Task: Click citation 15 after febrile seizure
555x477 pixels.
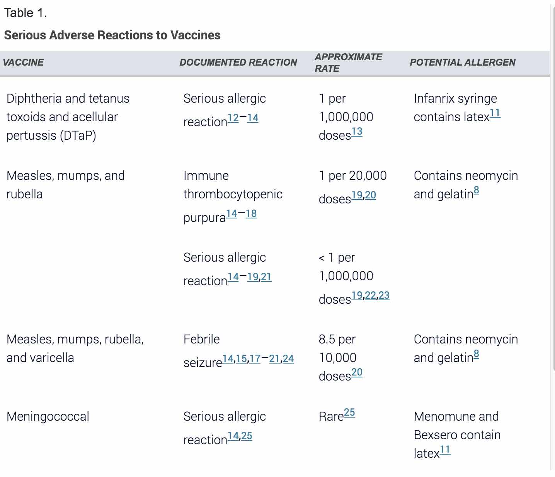Action: pos(241,359)
